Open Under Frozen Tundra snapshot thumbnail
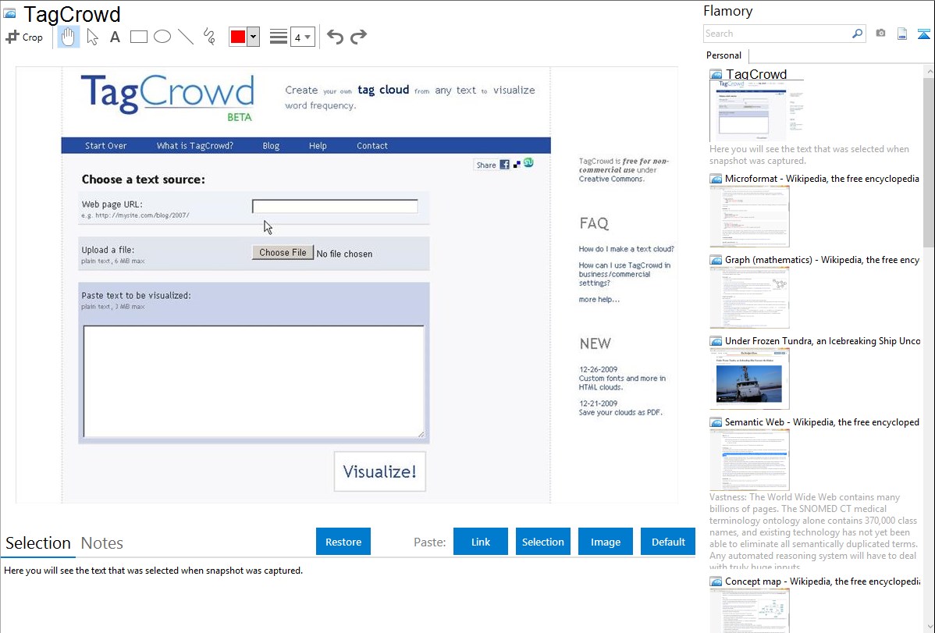 [x=749, y=379]
